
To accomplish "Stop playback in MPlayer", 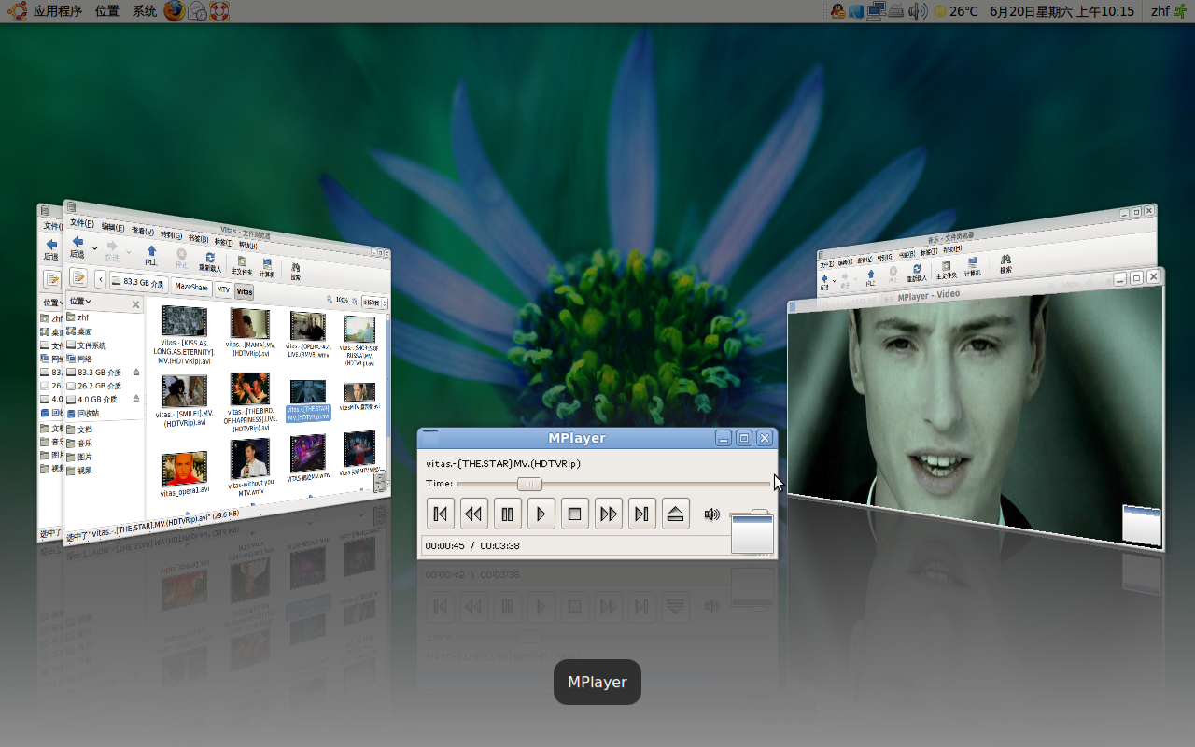I will tap(575, 514).
